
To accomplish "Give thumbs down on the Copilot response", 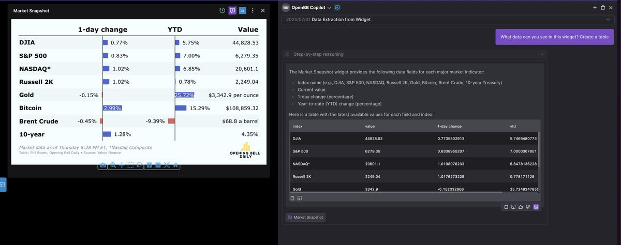I will click(x=528, y=207).
